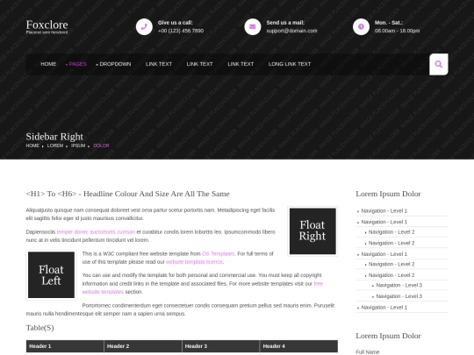The height and width of the screenshot is (355, 474).
Task: Click the Header 4 table column
Action: (x=299, y=346)
